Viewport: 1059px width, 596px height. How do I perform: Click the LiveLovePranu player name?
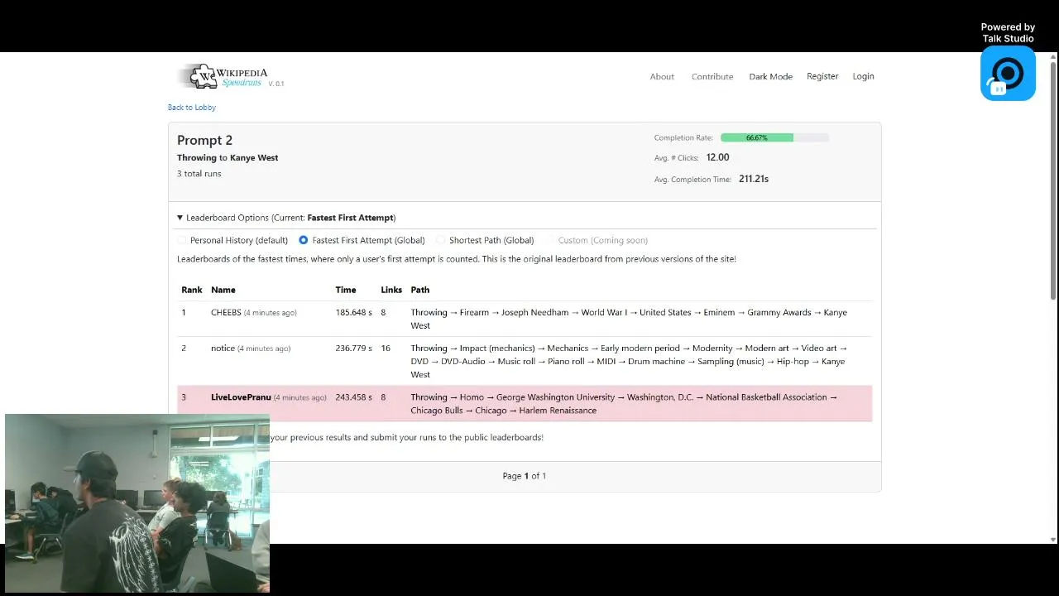(241, 397)
